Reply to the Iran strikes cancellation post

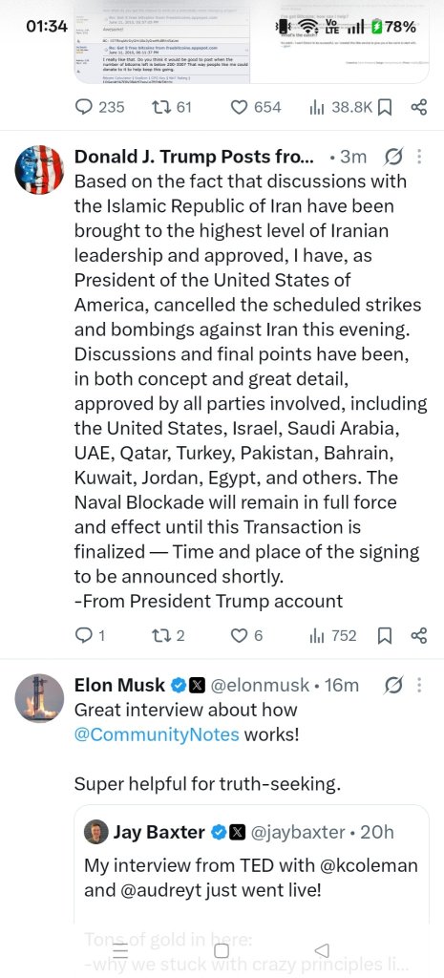point(90,635)
